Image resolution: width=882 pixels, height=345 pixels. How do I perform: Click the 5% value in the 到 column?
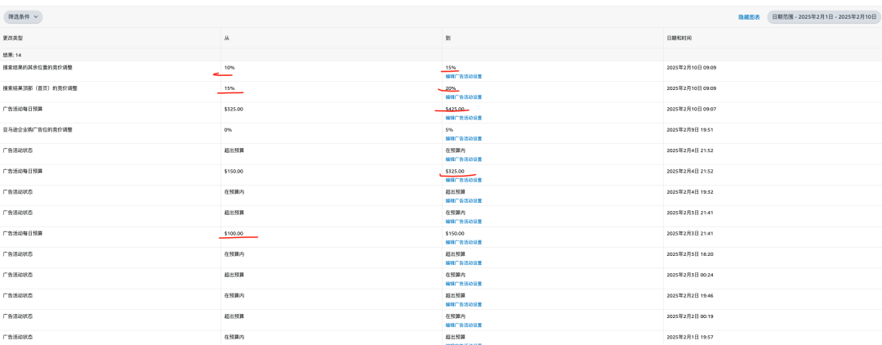[x=449, y=129]
